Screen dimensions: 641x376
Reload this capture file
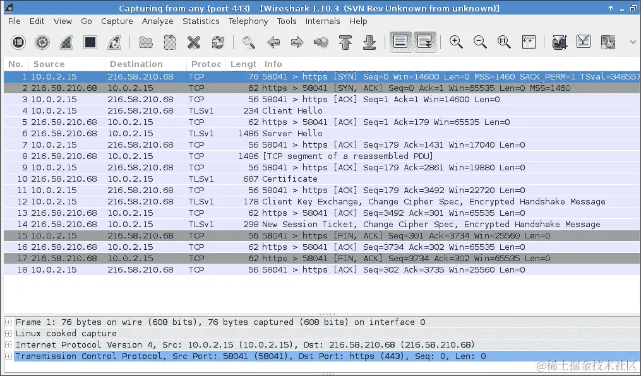coord(218,42)
